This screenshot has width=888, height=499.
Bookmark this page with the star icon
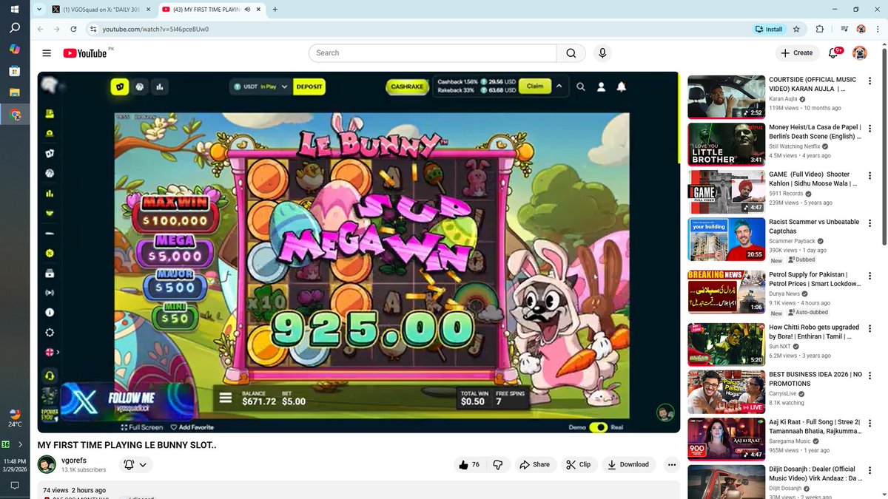(796, 29)
